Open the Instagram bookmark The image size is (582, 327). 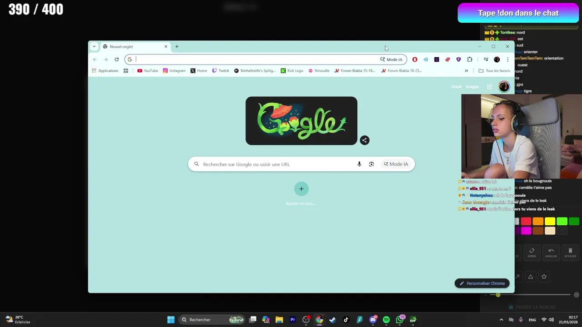coord(174,70)
